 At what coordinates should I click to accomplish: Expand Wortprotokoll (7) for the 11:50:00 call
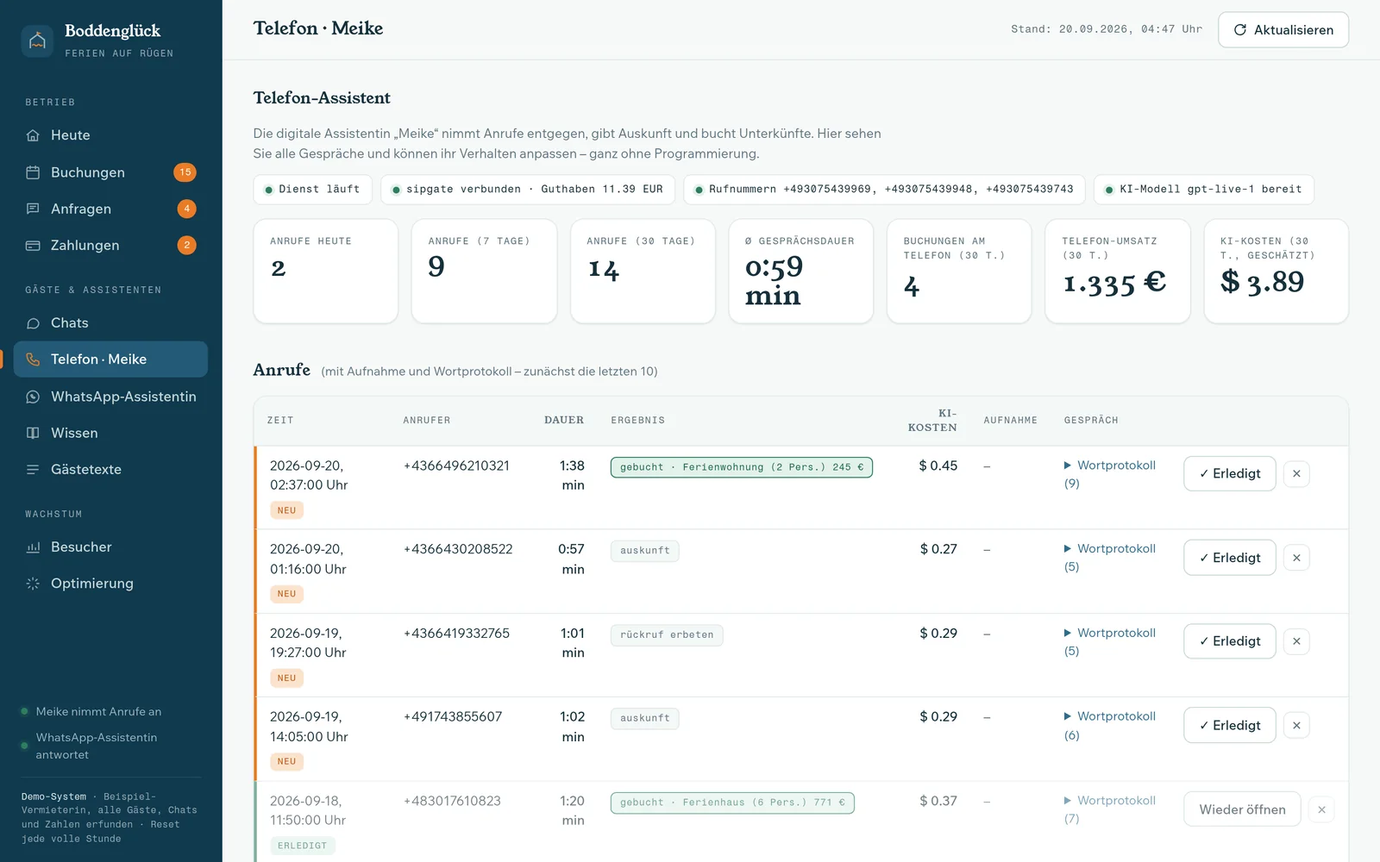[1110, 809]
